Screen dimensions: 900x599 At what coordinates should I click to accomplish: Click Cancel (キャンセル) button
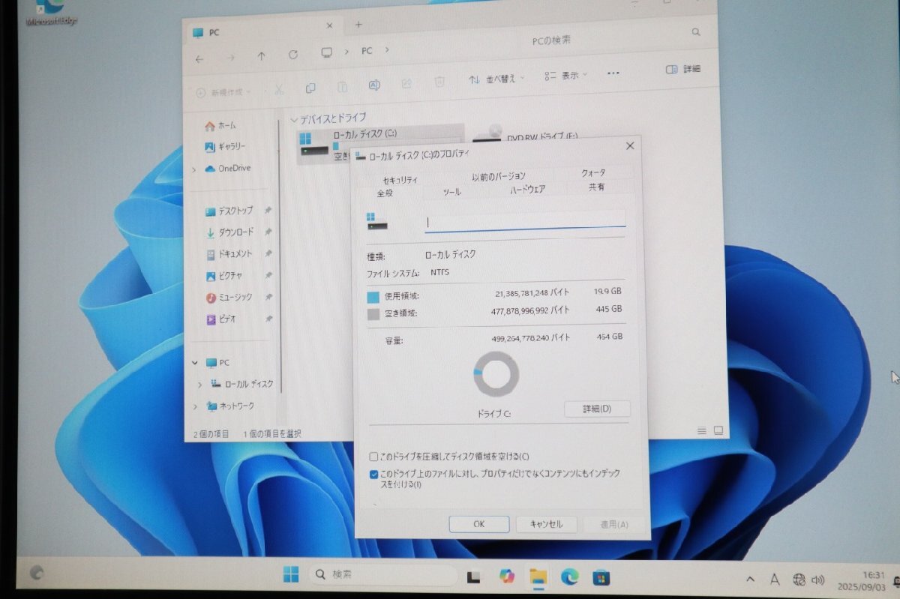coord(546,524)
